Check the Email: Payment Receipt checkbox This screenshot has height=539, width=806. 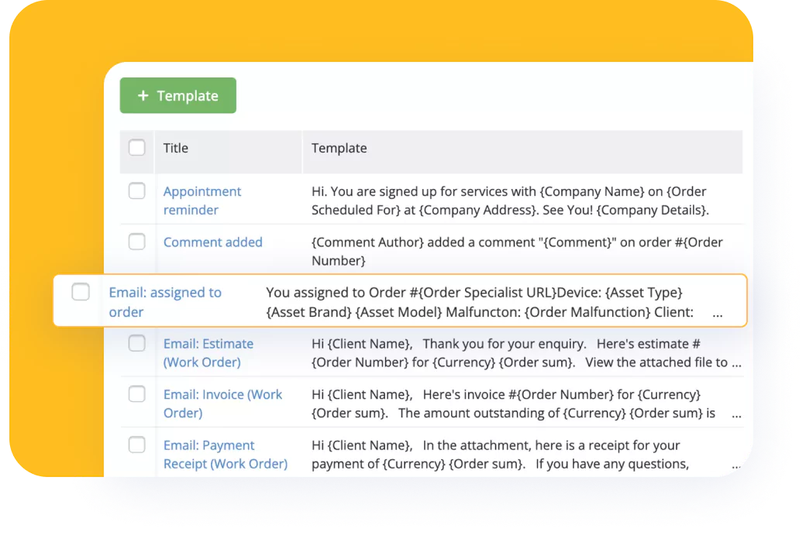tap(137, 445)
